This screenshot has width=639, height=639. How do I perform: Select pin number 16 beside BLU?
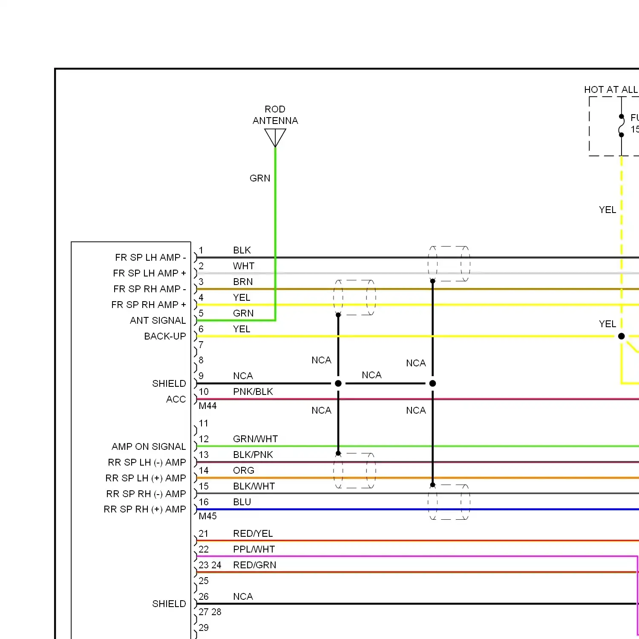click(204, 502)
